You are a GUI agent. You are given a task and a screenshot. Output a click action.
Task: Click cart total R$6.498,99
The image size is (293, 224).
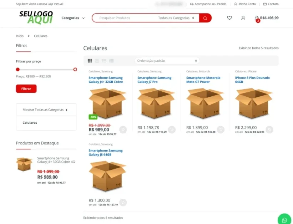(x=269, y=18)
